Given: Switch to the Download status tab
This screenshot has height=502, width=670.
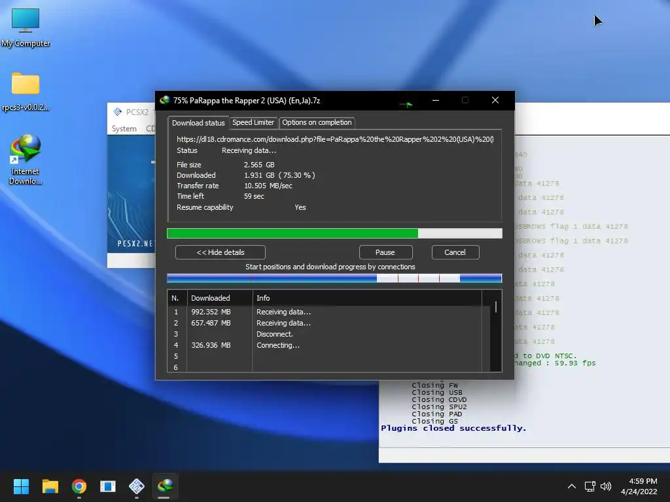Looking at the screenshot, I should tap(198, 123).
